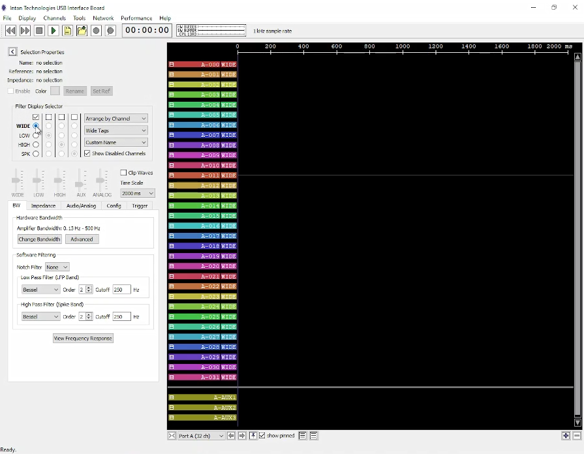Enable the Clip Waves checkbox
Image resolution: width=584 pixels, height=454 pixels.
tap(123, 173)
